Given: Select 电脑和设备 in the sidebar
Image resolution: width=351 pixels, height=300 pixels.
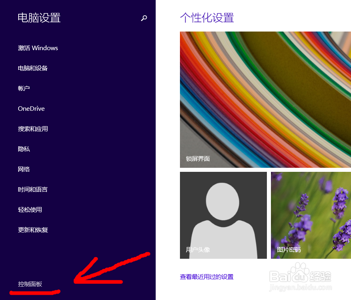Looking at the screenshot, I should pos(33,68).
